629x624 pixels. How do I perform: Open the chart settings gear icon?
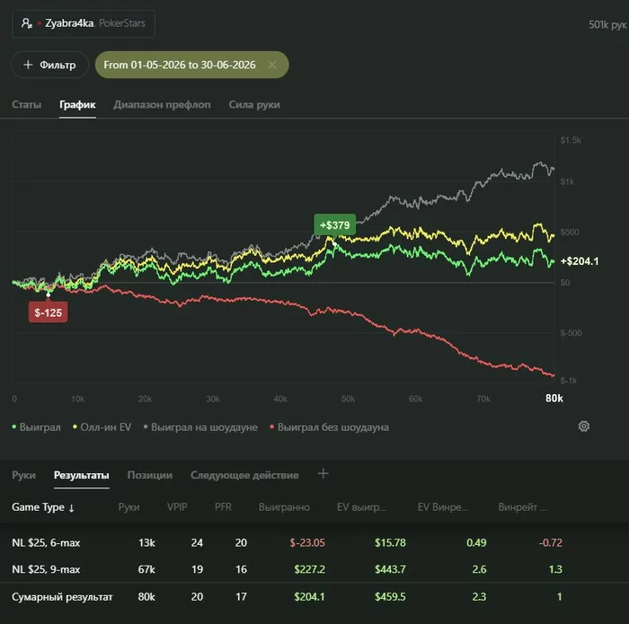pyautogui.click(x=584, y=426)
